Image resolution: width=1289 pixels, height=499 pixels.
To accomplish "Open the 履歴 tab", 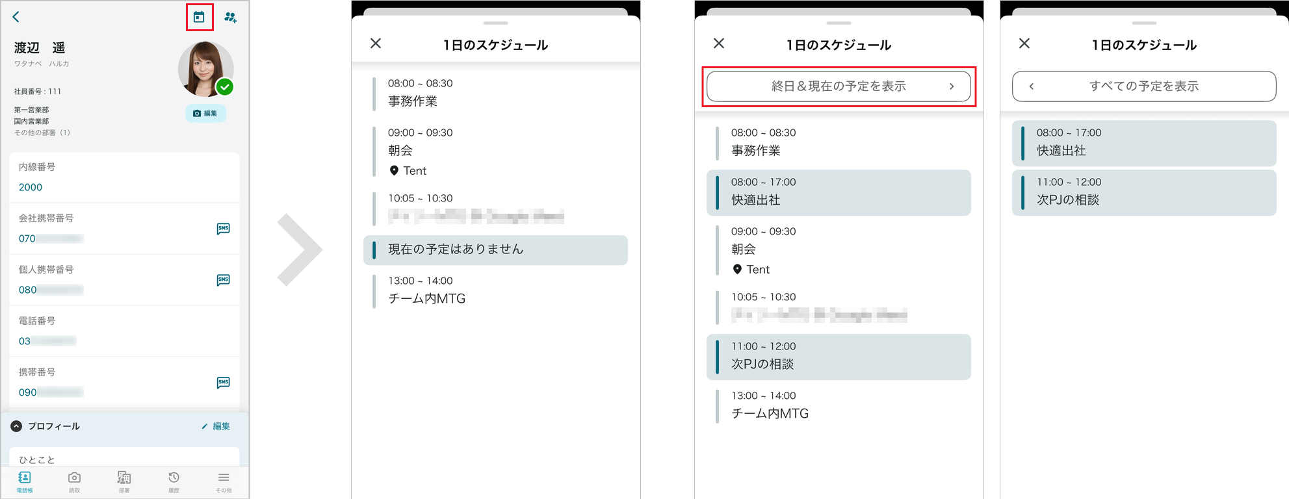I will pos(174,482).
